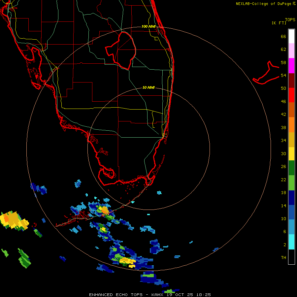
Task: Pick the magenta swatch in the tops scale
Action: coord(291,66)
